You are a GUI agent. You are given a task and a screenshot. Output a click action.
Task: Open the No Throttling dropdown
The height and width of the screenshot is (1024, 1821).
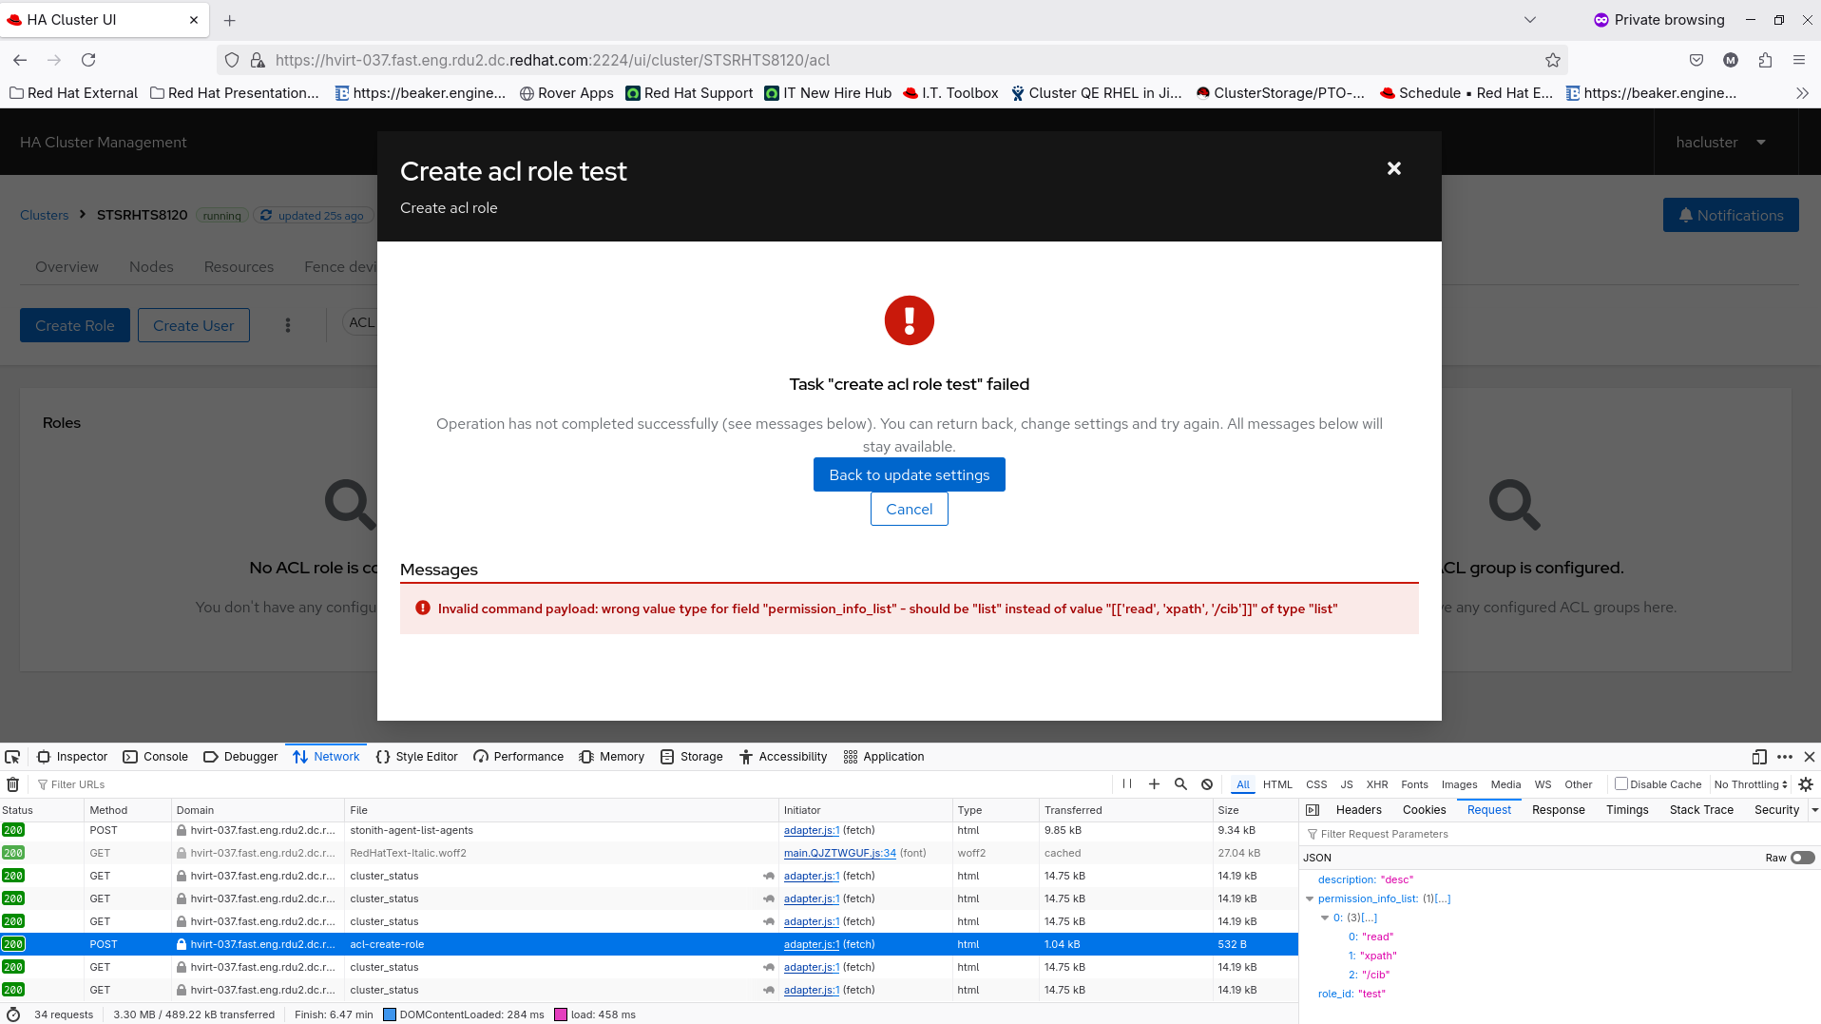pos(1751,784)
